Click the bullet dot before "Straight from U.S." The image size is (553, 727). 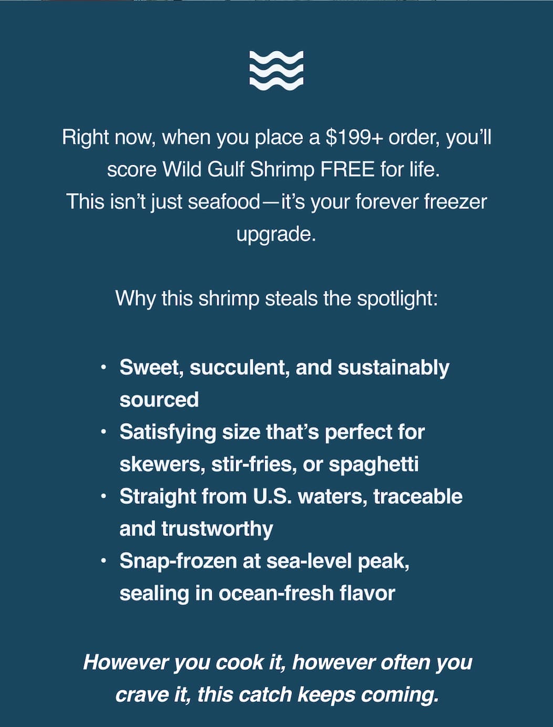104,497
